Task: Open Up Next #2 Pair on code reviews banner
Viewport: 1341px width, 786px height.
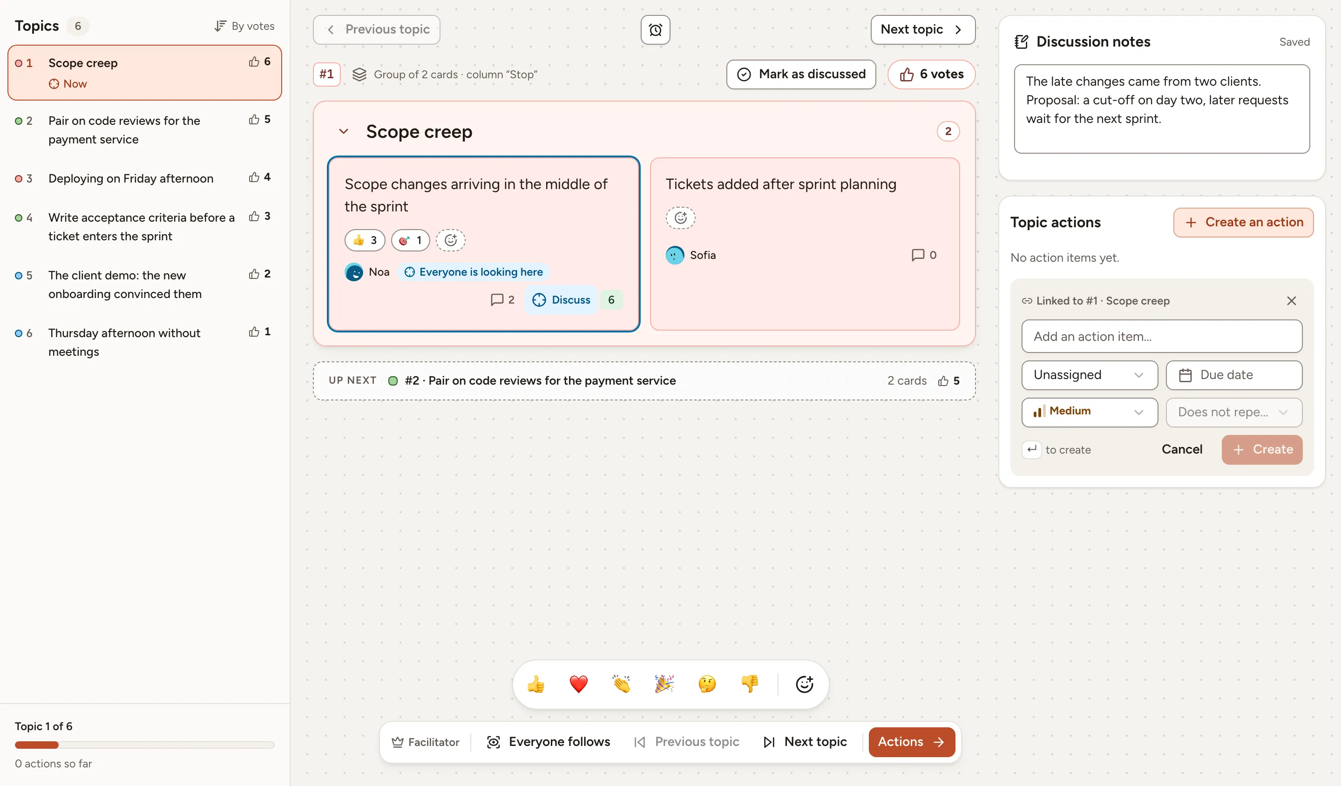Action: click(x=644, y=381)
